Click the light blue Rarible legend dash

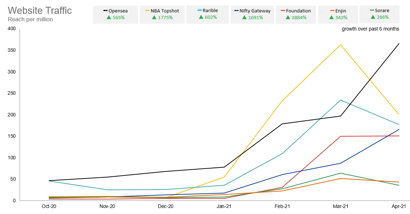200,10
